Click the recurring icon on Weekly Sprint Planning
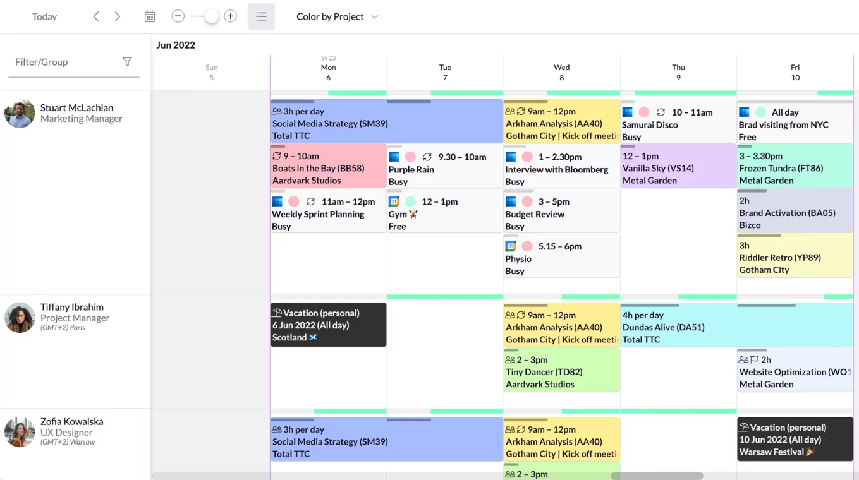 310,201
